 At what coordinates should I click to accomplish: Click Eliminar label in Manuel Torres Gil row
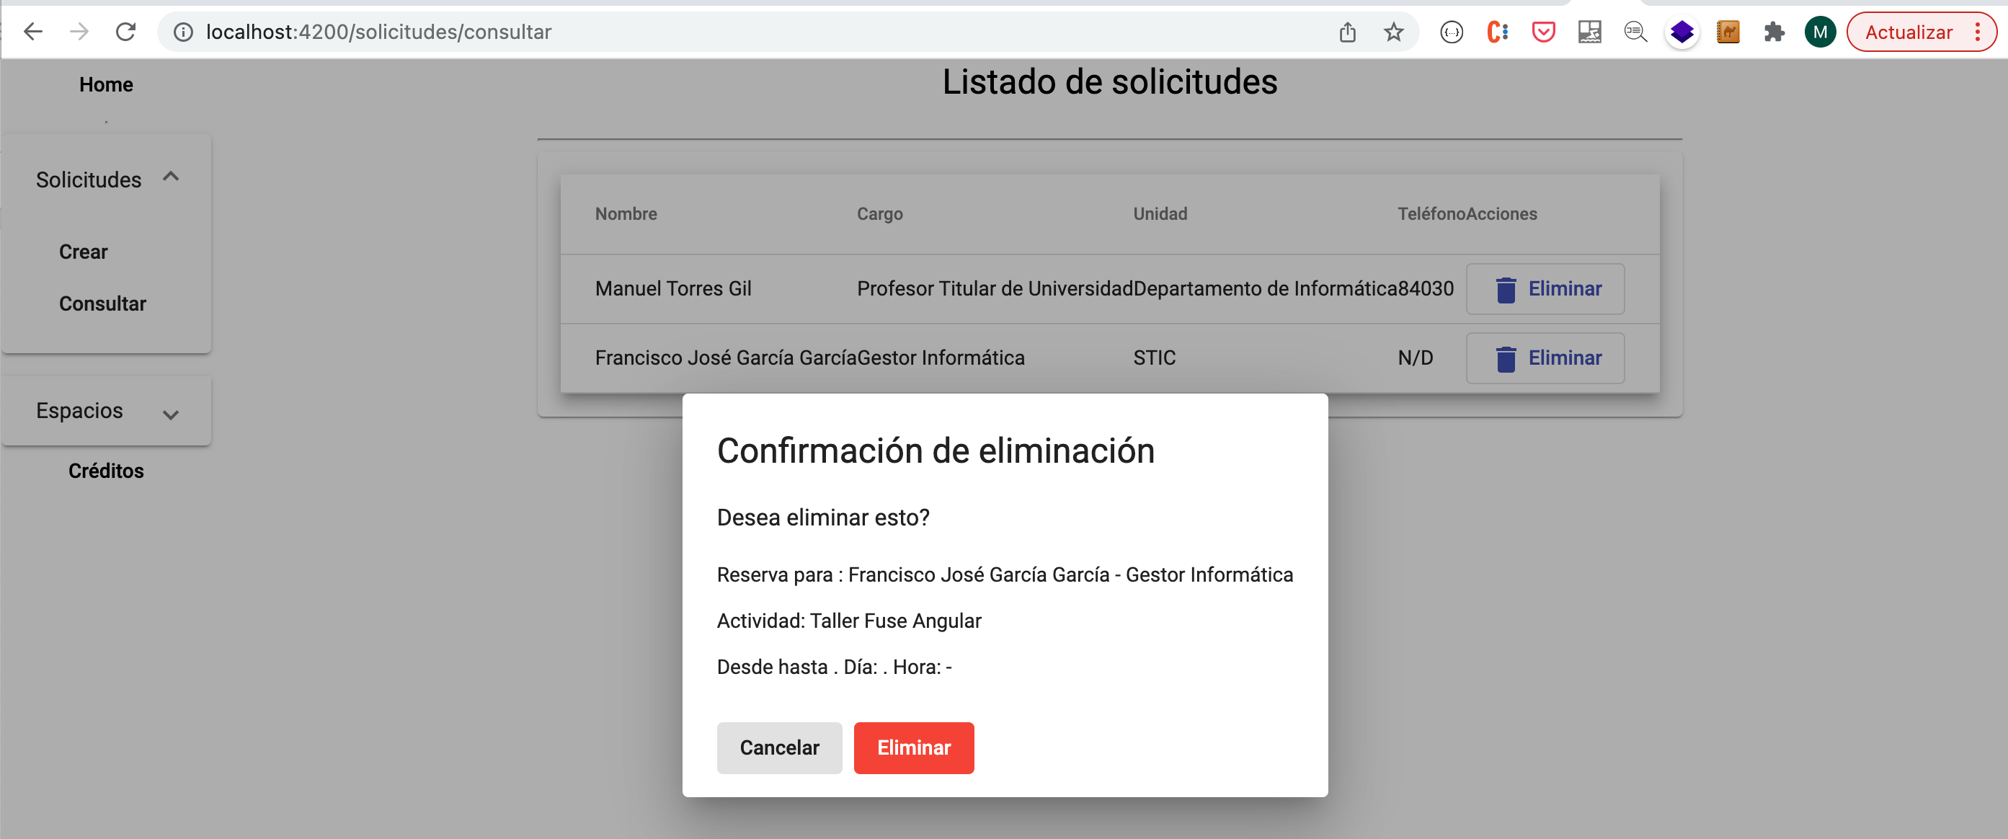(1565, 289)
